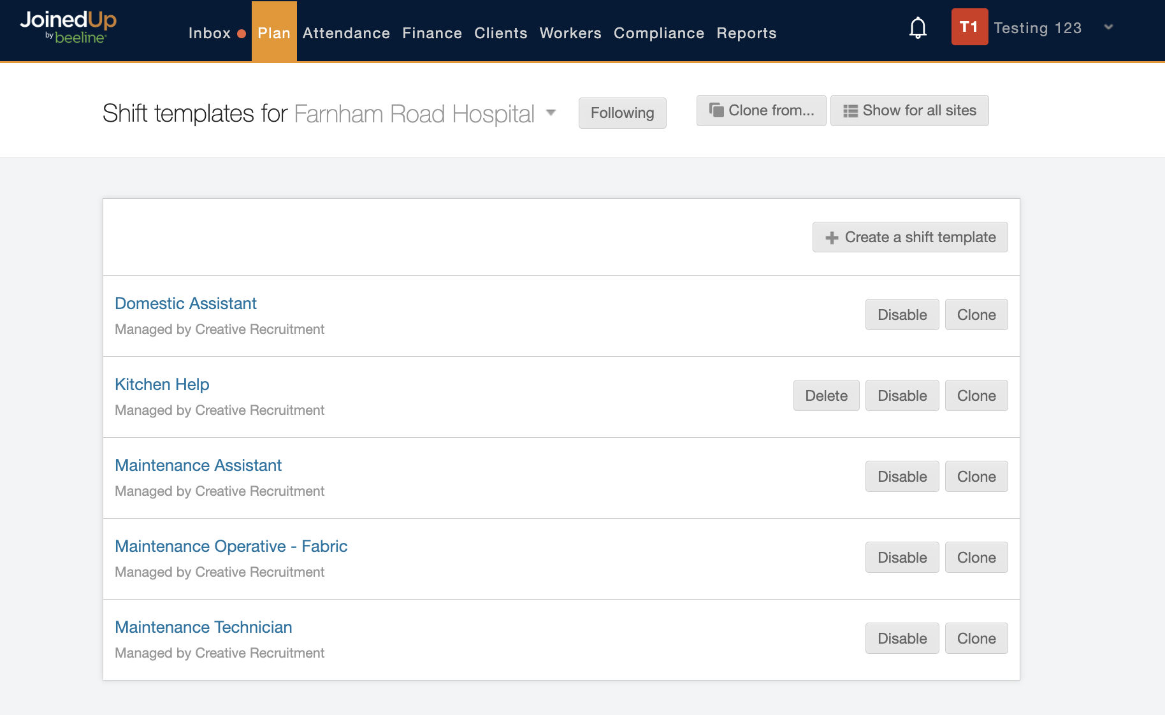
Task: Disable the Maintenance Assistant template
Action: 902,477
